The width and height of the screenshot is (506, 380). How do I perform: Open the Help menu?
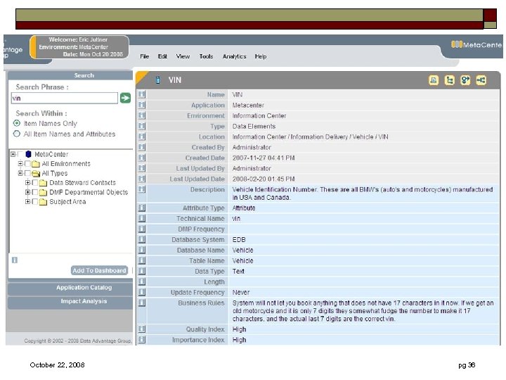[261, 56]
